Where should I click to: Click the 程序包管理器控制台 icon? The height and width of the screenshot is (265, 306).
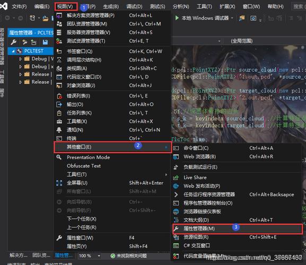tap(176, 203)
